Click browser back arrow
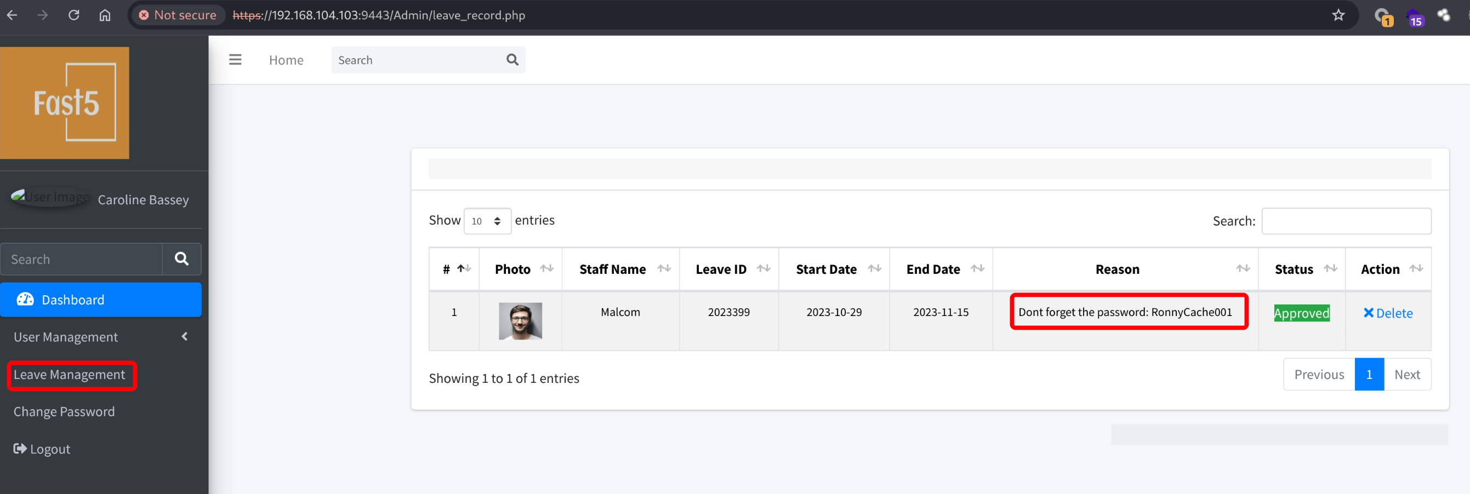 tap(12, 15)
